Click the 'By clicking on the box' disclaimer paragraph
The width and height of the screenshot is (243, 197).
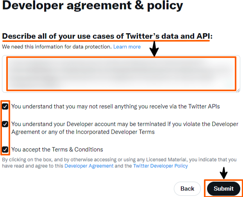pos(119,163)
